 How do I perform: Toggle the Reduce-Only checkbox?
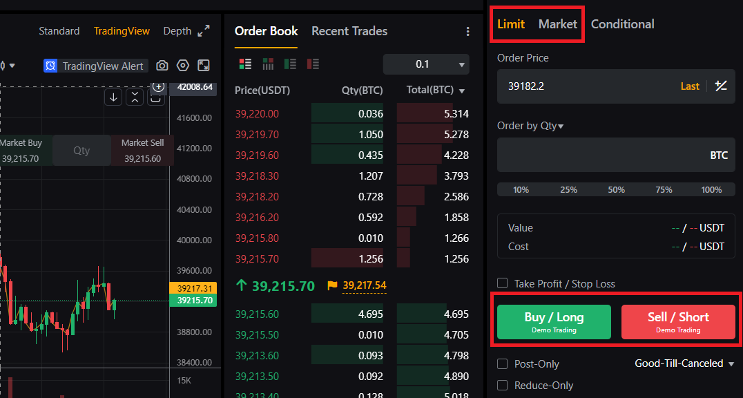(502, 385)
